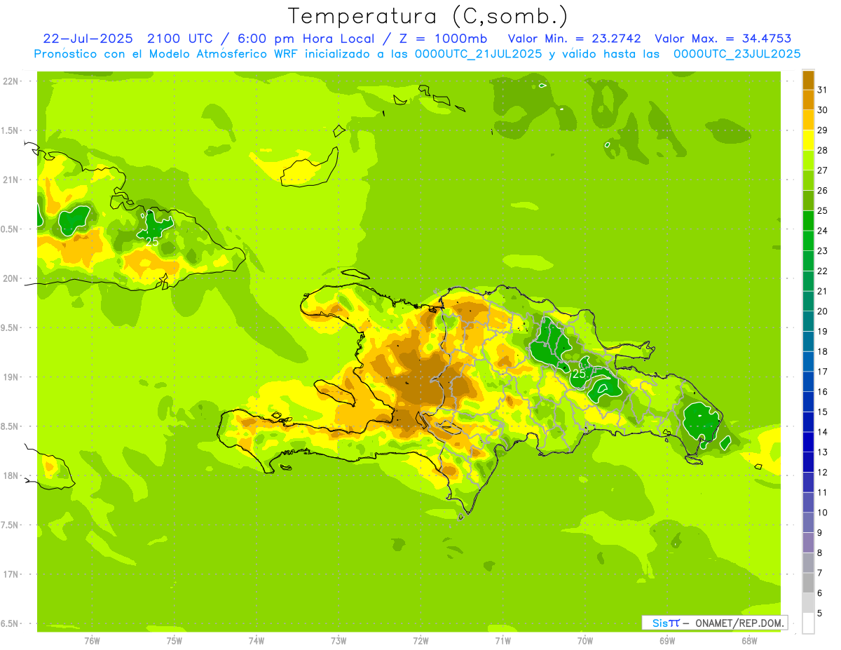Click the '19N' latitude label
The image size is (841, 650).
10,377
